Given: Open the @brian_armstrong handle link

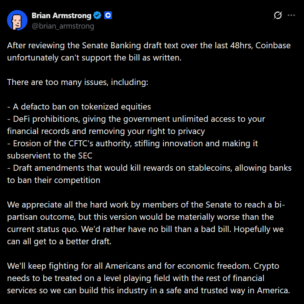Looking at the screenshot, I should pyautogui.click(x=63, y=26).
